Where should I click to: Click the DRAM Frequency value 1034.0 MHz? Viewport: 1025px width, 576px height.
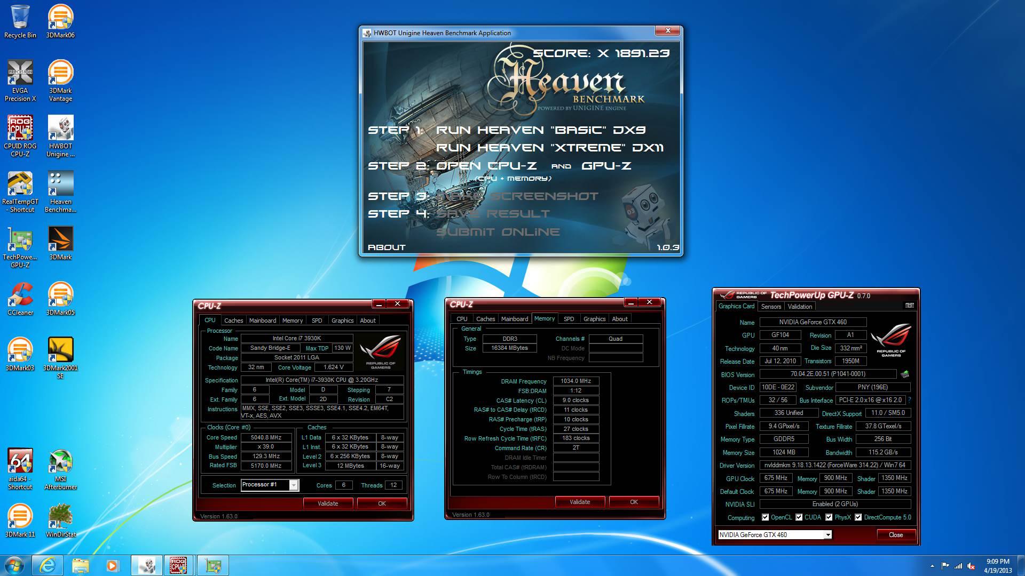(x=576, y=381)
